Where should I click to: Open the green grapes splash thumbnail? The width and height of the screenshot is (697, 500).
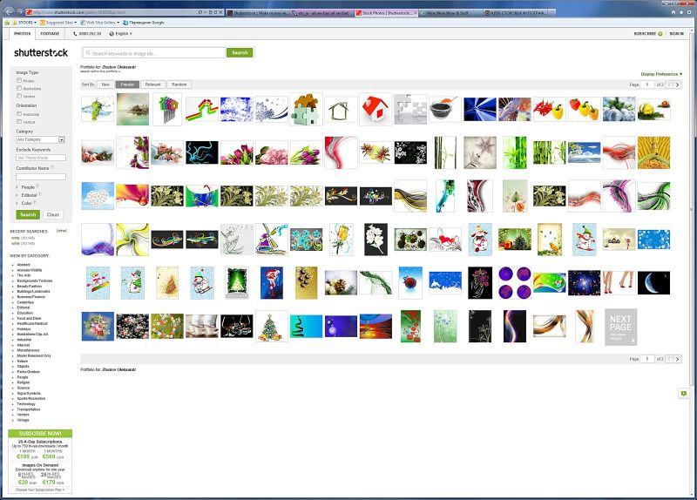pos(98,110)
